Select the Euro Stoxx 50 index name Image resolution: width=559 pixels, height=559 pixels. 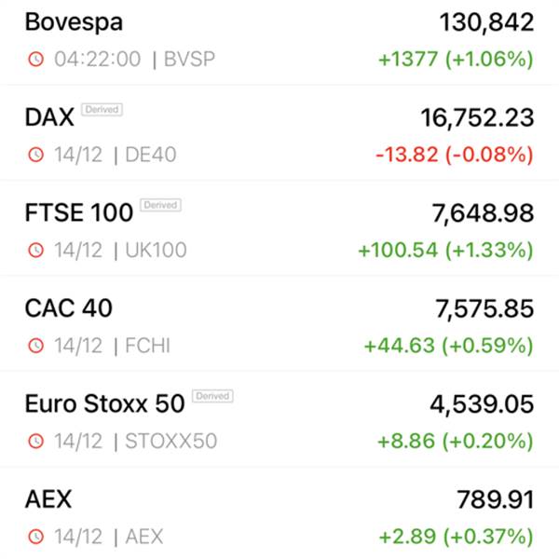[x=104, y=403]
